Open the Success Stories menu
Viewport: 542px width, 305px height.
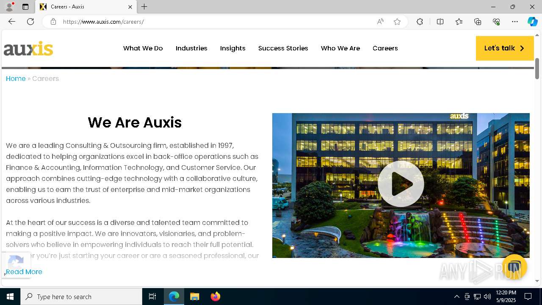[283, 48]
